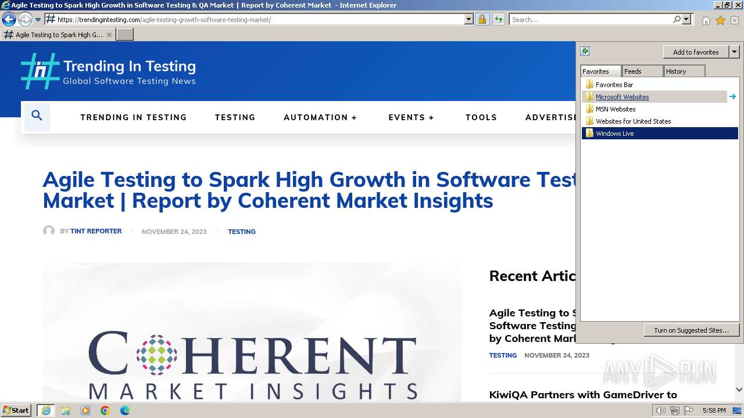Screen dimensions: 744x418
Task: Open Edge from taskbar
Action: point(125,410)
